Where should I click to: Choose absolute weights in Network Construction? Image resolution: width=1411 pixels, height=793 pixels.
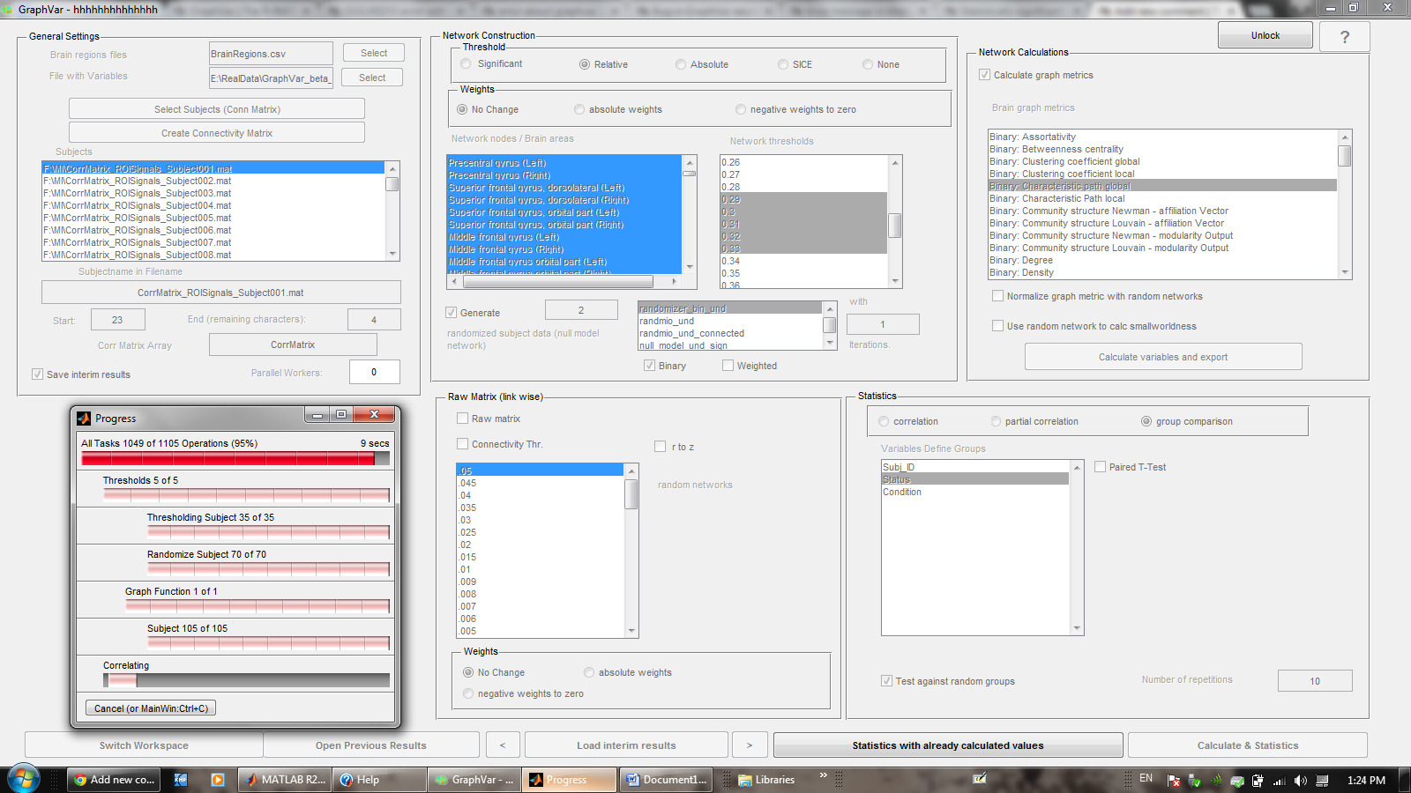[579, 109]
